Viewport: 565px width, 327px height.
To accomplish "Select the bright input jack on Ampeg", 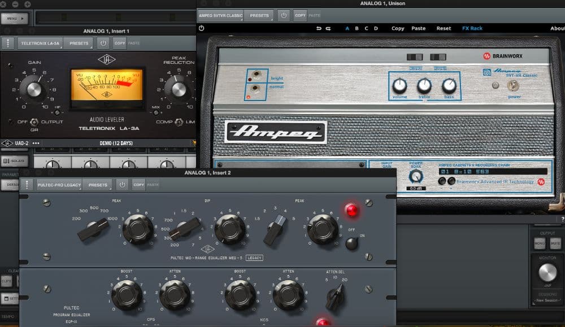I will point(256,75).
